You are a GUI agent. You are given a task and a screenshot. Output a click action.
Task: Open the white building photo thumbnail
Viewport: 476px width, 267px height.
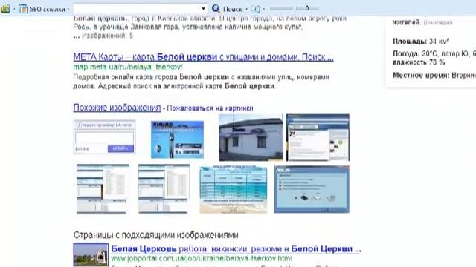point(251,137)
